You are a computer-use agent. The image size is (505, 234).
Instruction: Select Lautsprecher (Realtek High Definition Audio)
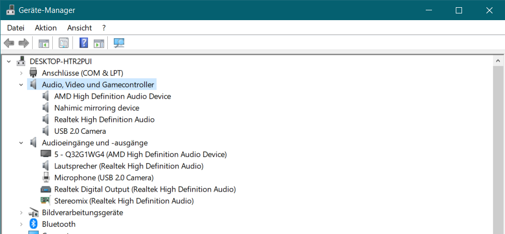point(129,166)
